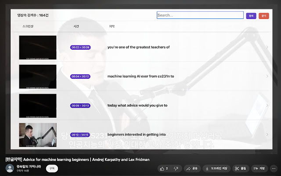Click the like thumbs-up button

click(x=164, y=168)
